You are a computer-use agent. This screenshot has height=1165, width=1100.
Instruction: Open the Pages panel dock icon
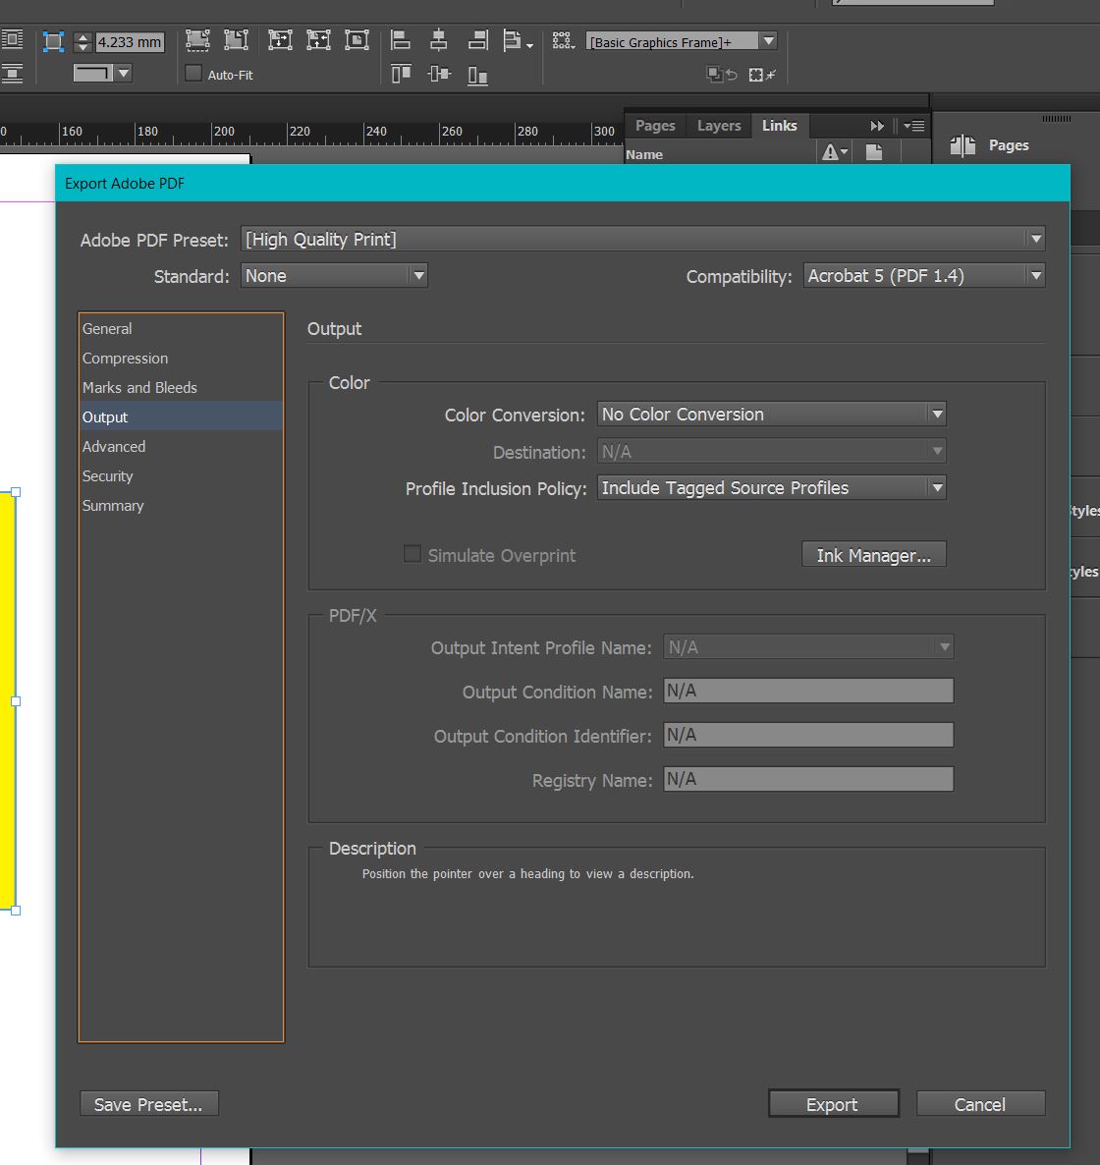[x=963, y=145]
